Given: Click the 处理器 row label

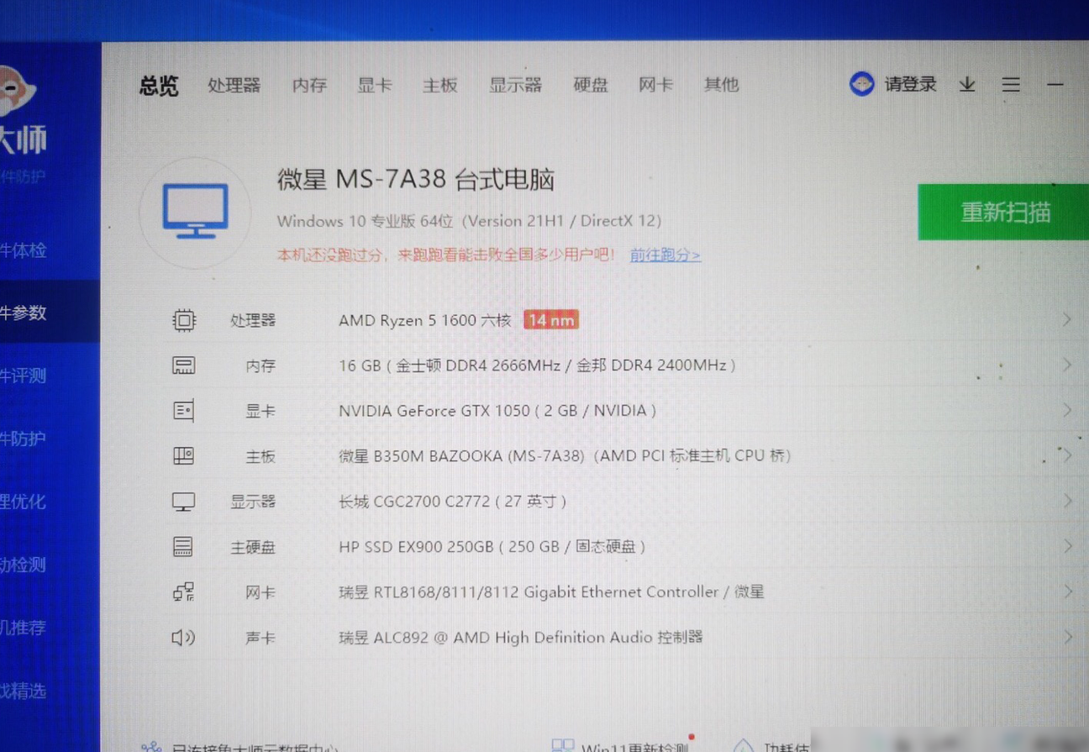Looking at the screenshot, I should 253,320.
